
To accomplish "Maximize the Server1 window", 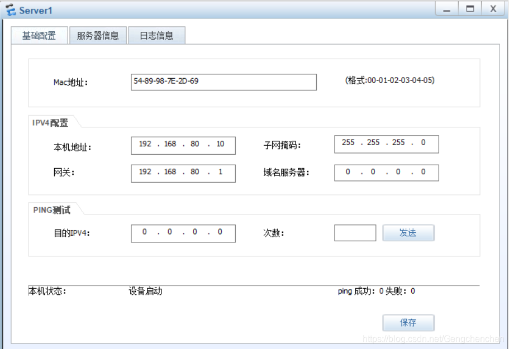I will (470, 9).
